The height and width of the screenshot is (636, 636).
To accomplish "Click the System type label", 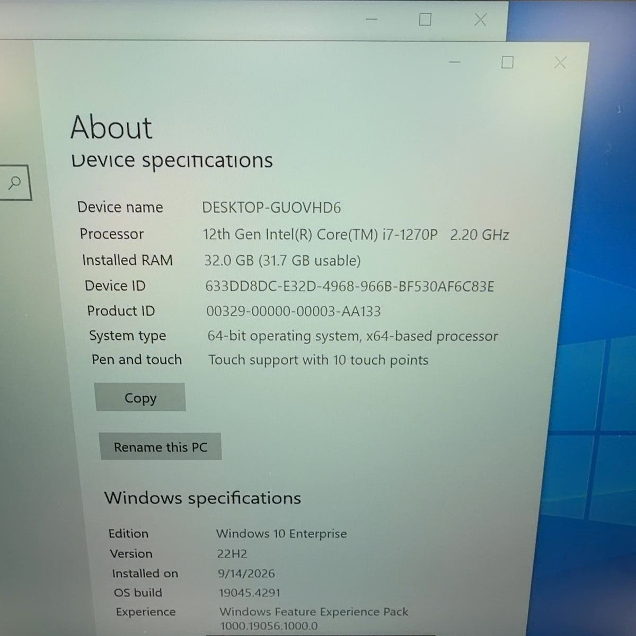I will click(128, 336).
